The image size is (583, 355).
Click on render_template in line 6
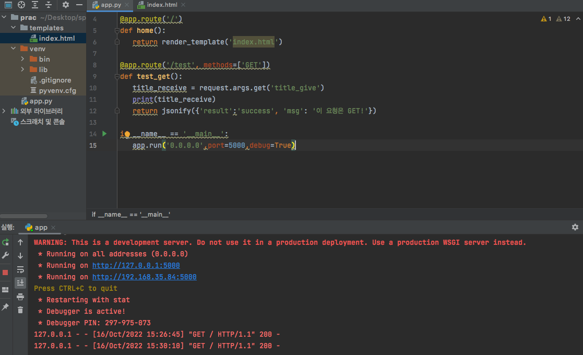pos(193,42)
